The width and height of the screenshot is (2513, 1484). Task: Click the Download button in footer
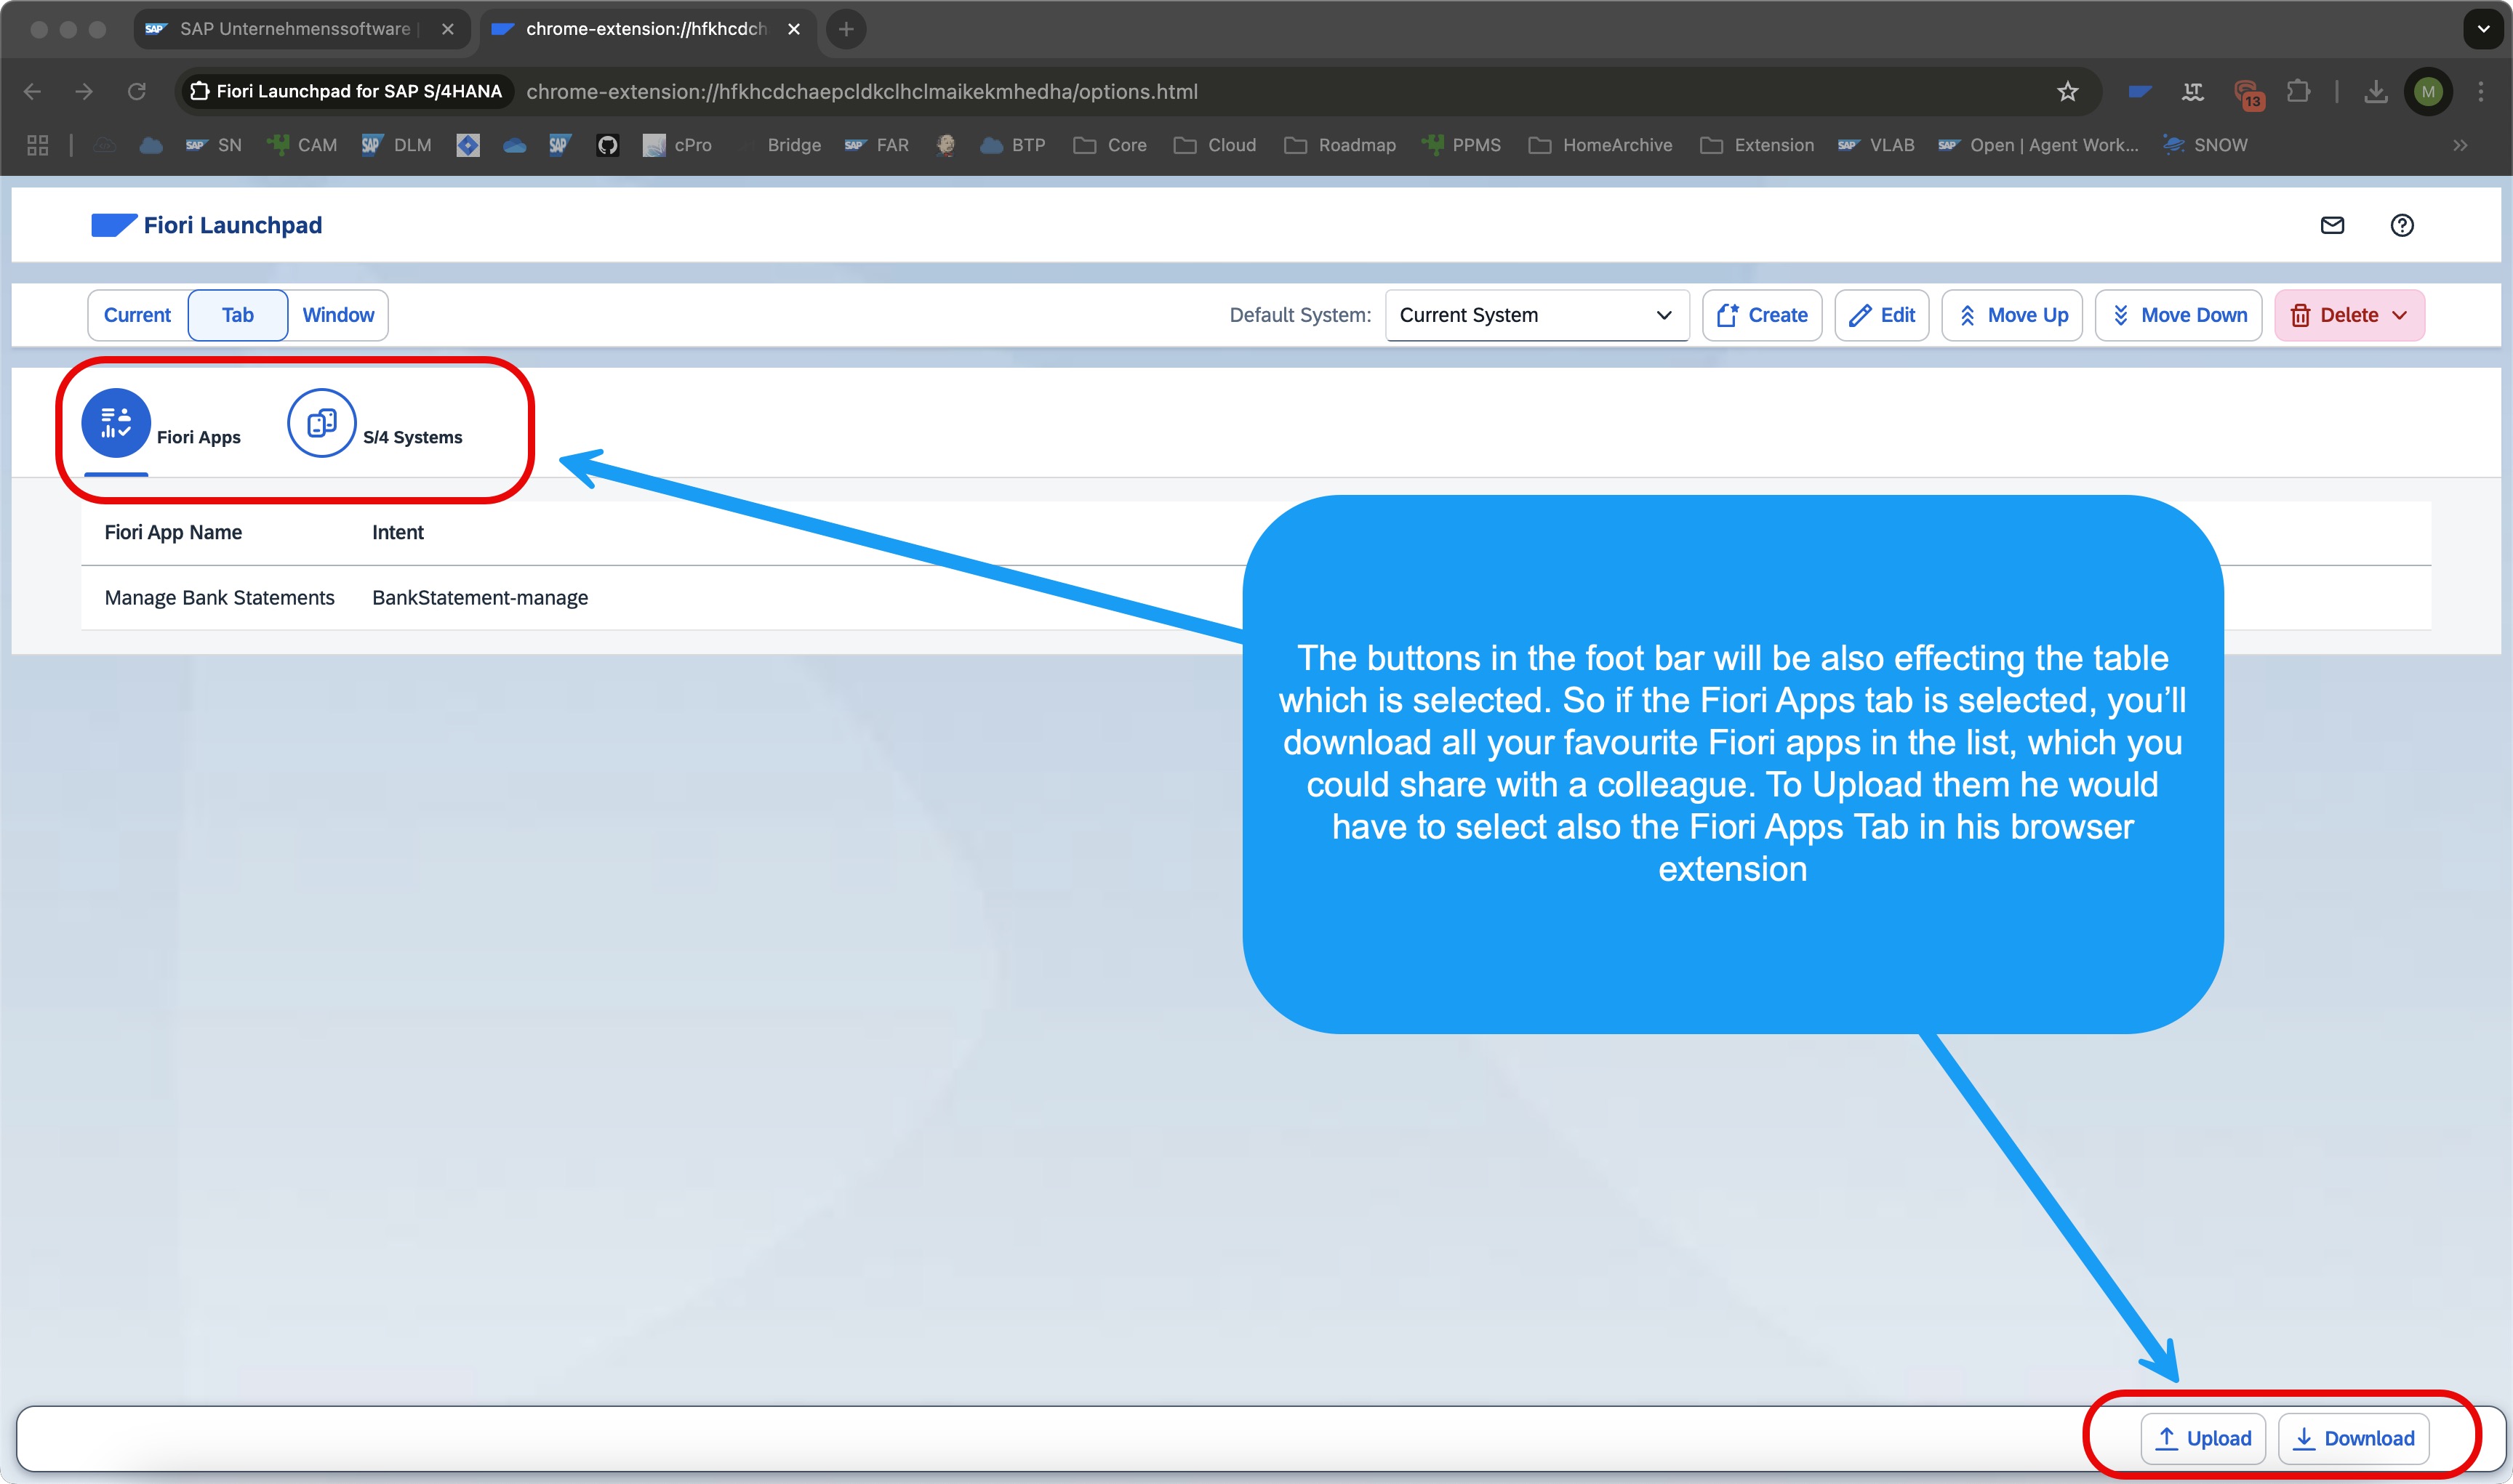tap(2354, 1438)
